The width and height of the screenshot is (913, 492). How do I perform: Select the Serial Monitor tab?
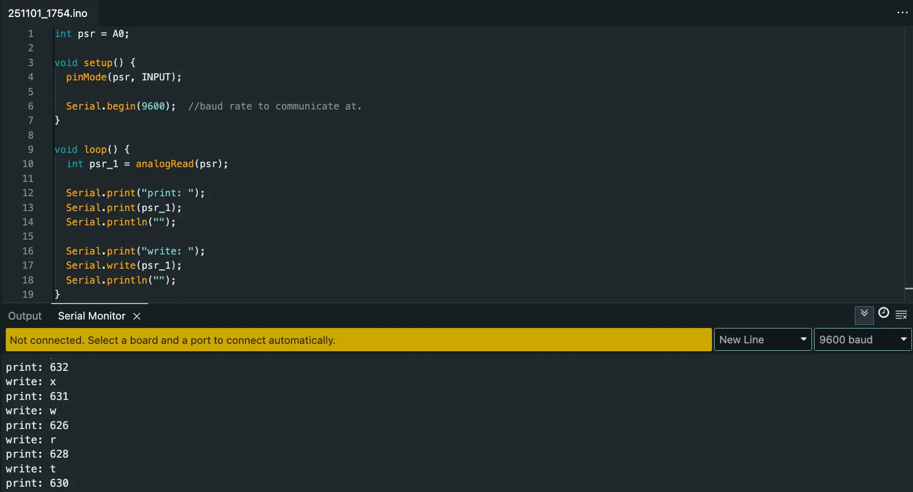pos(92,316)
